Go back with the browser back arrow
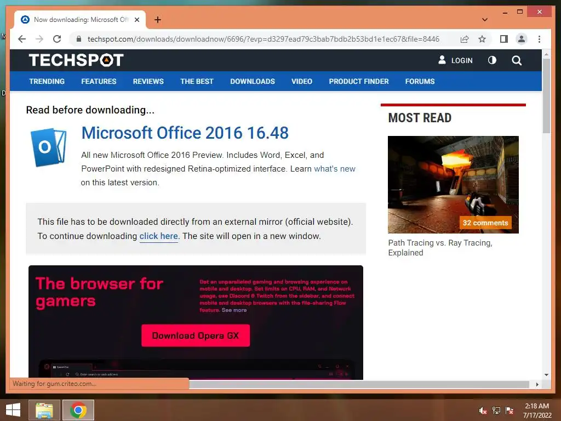This screenshot has width=561, height=421. point(22,39)
